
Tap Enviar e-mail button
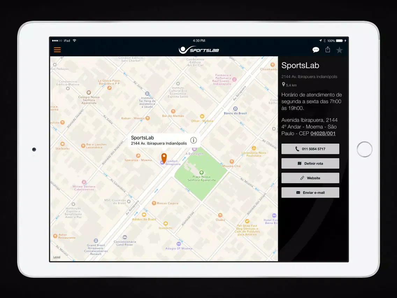pos(310,193)
